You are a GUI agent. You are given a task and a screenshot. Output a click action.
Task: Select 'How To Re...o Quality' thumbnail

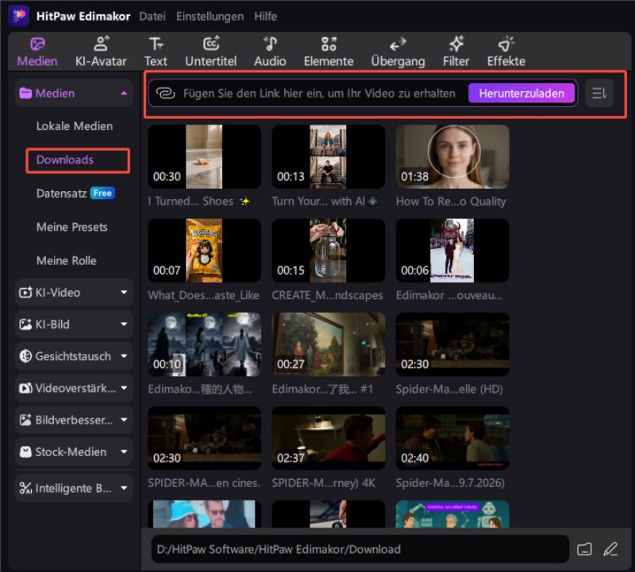pos(452,156)
